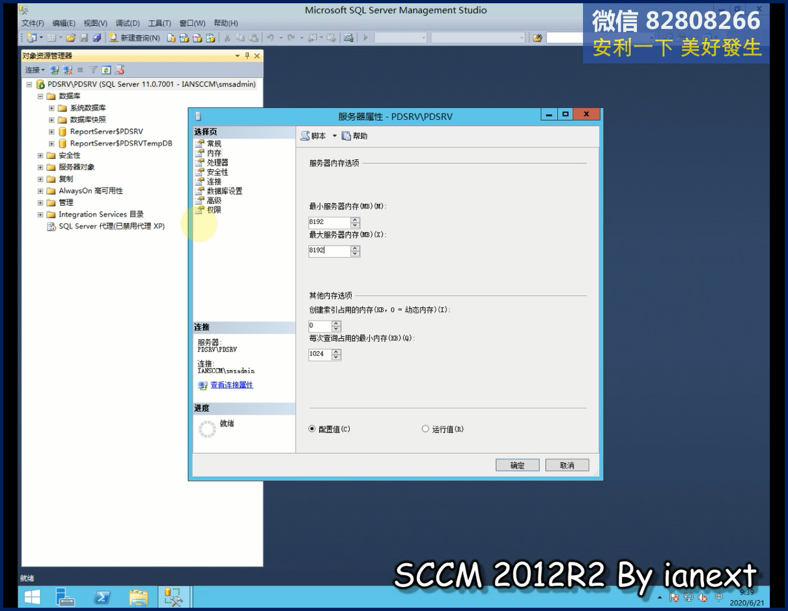Expand the ReportServer$PDSRV database node
The image size is (788, 611).
51,132
